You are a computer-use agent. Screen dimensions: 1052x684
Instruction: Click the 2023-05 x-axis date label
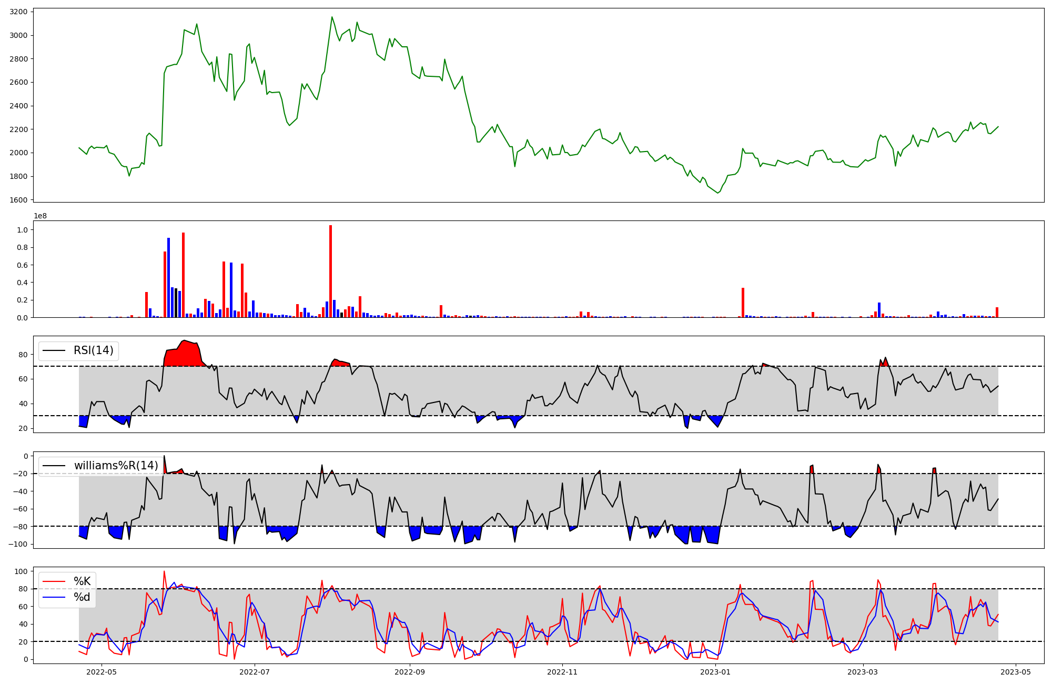pyautogui.click(x=1015, y=672)
